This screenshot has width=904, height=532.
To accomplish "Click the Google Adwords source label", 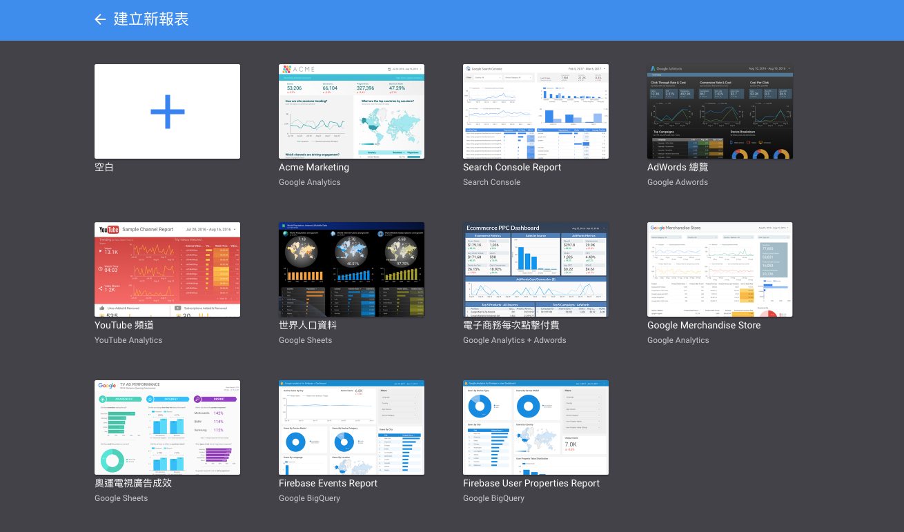I will [678, 182].
